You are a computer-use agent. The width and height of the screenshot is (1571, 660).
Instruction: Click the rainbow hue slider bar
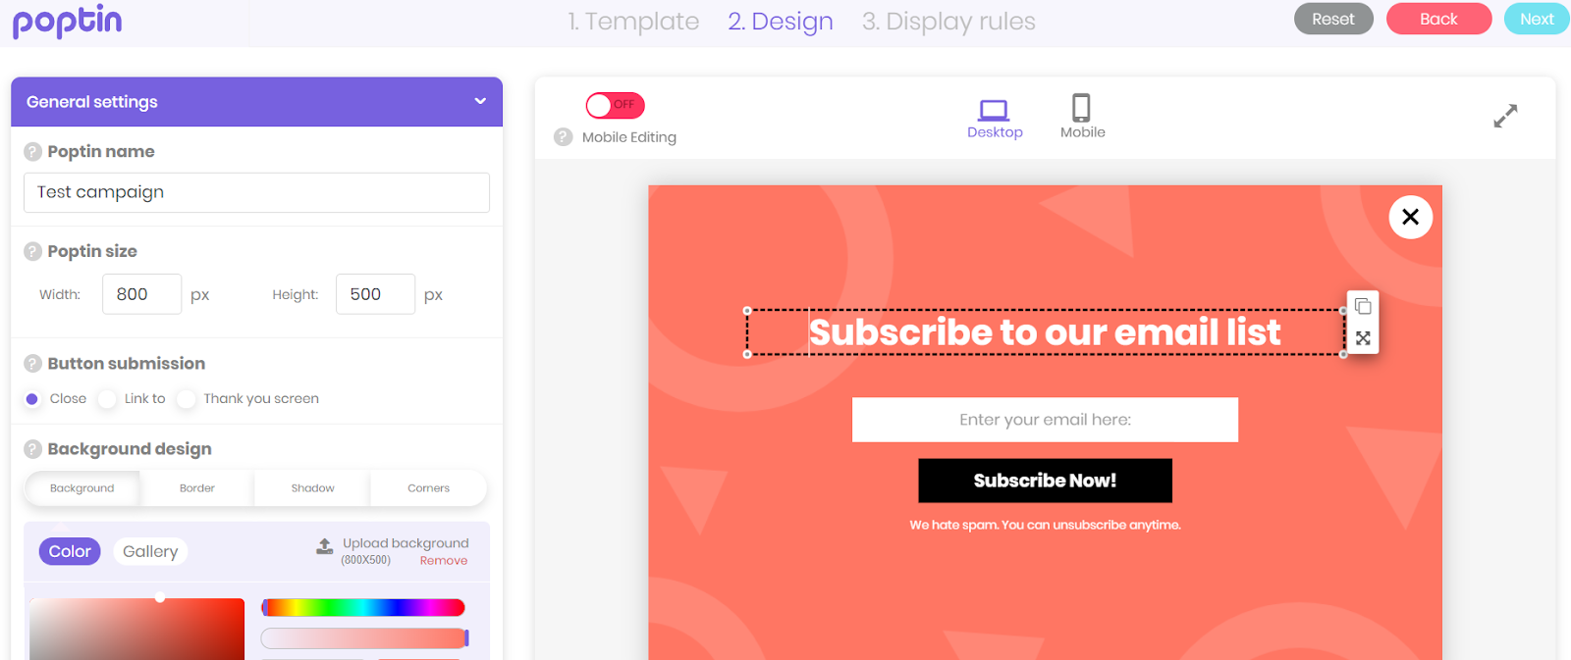(x=363, y=608)
